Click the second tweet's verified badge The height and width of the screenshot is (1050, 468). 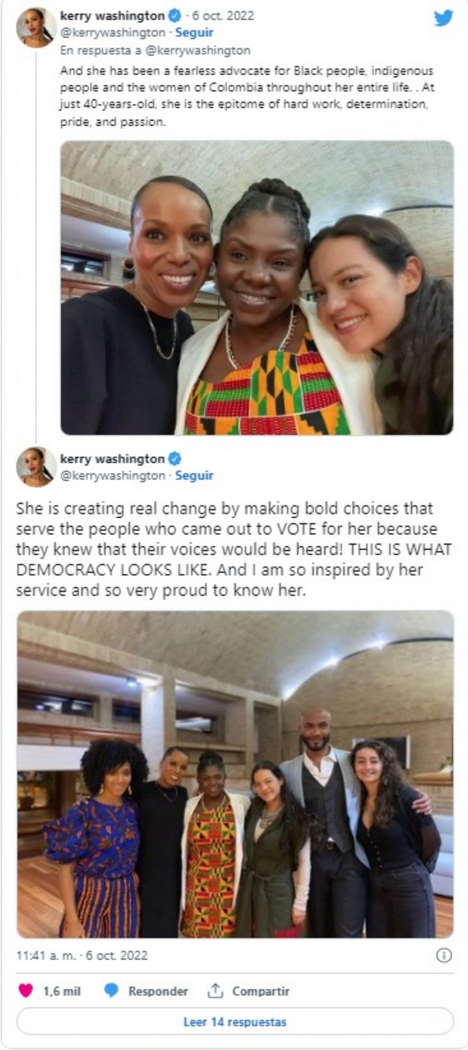click(175, 459)
